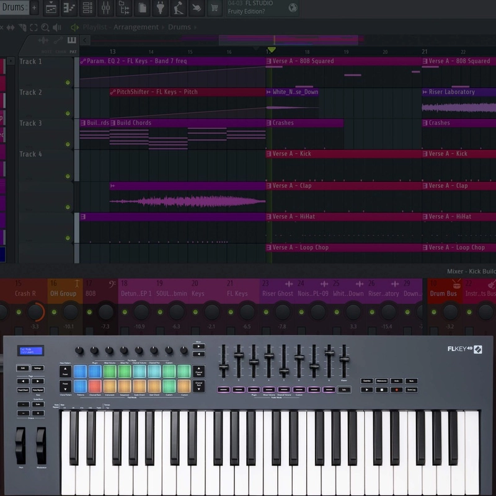Toggle the mute LED on the OH Group track
496x496 pixels.
point(53,312)
